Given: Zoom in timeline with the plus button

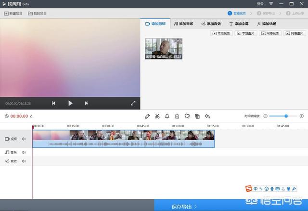Looking at the screenshot, I should [x=302, y=116].
